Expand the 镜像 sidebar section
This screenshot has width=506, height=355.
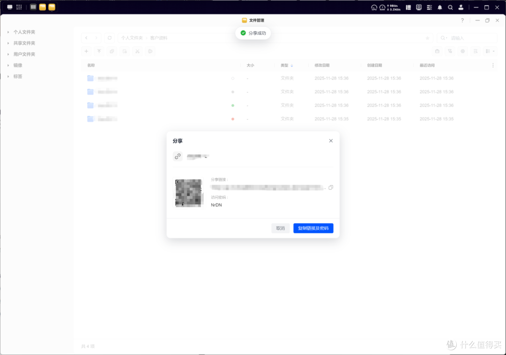8,65
